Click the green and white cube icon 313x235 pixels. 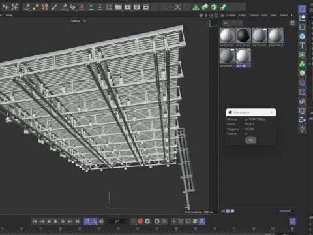point(205,7)
